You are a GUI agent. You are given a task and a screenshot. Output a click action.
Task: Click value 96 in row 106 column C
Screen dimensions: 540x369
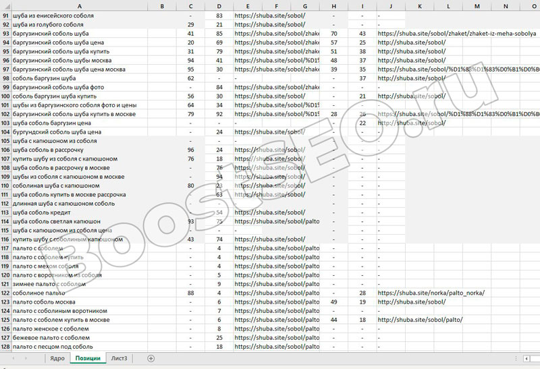coord(190,150)
